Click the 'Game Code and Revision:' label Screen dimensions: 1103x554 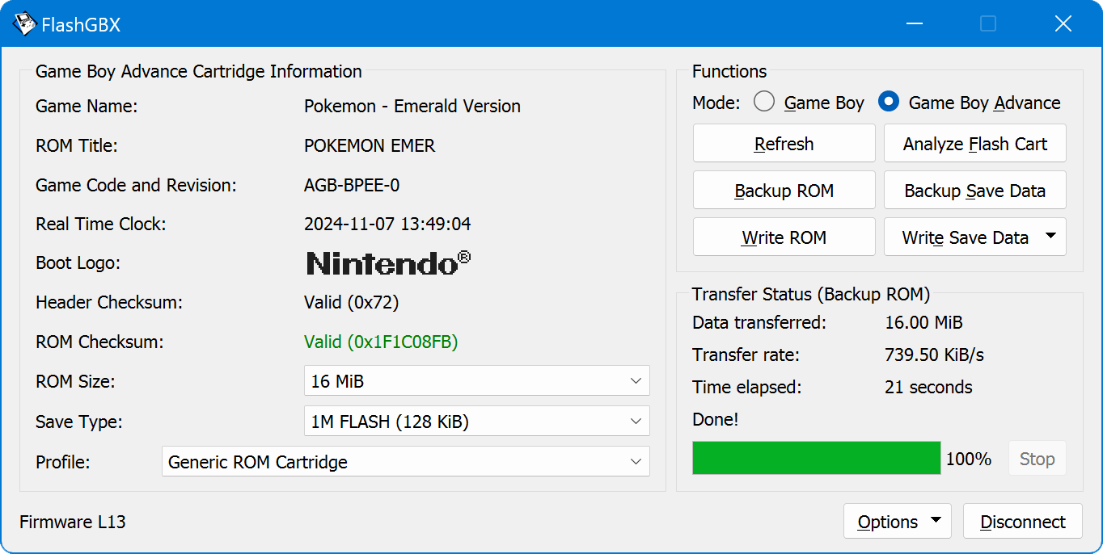point(136,185)
